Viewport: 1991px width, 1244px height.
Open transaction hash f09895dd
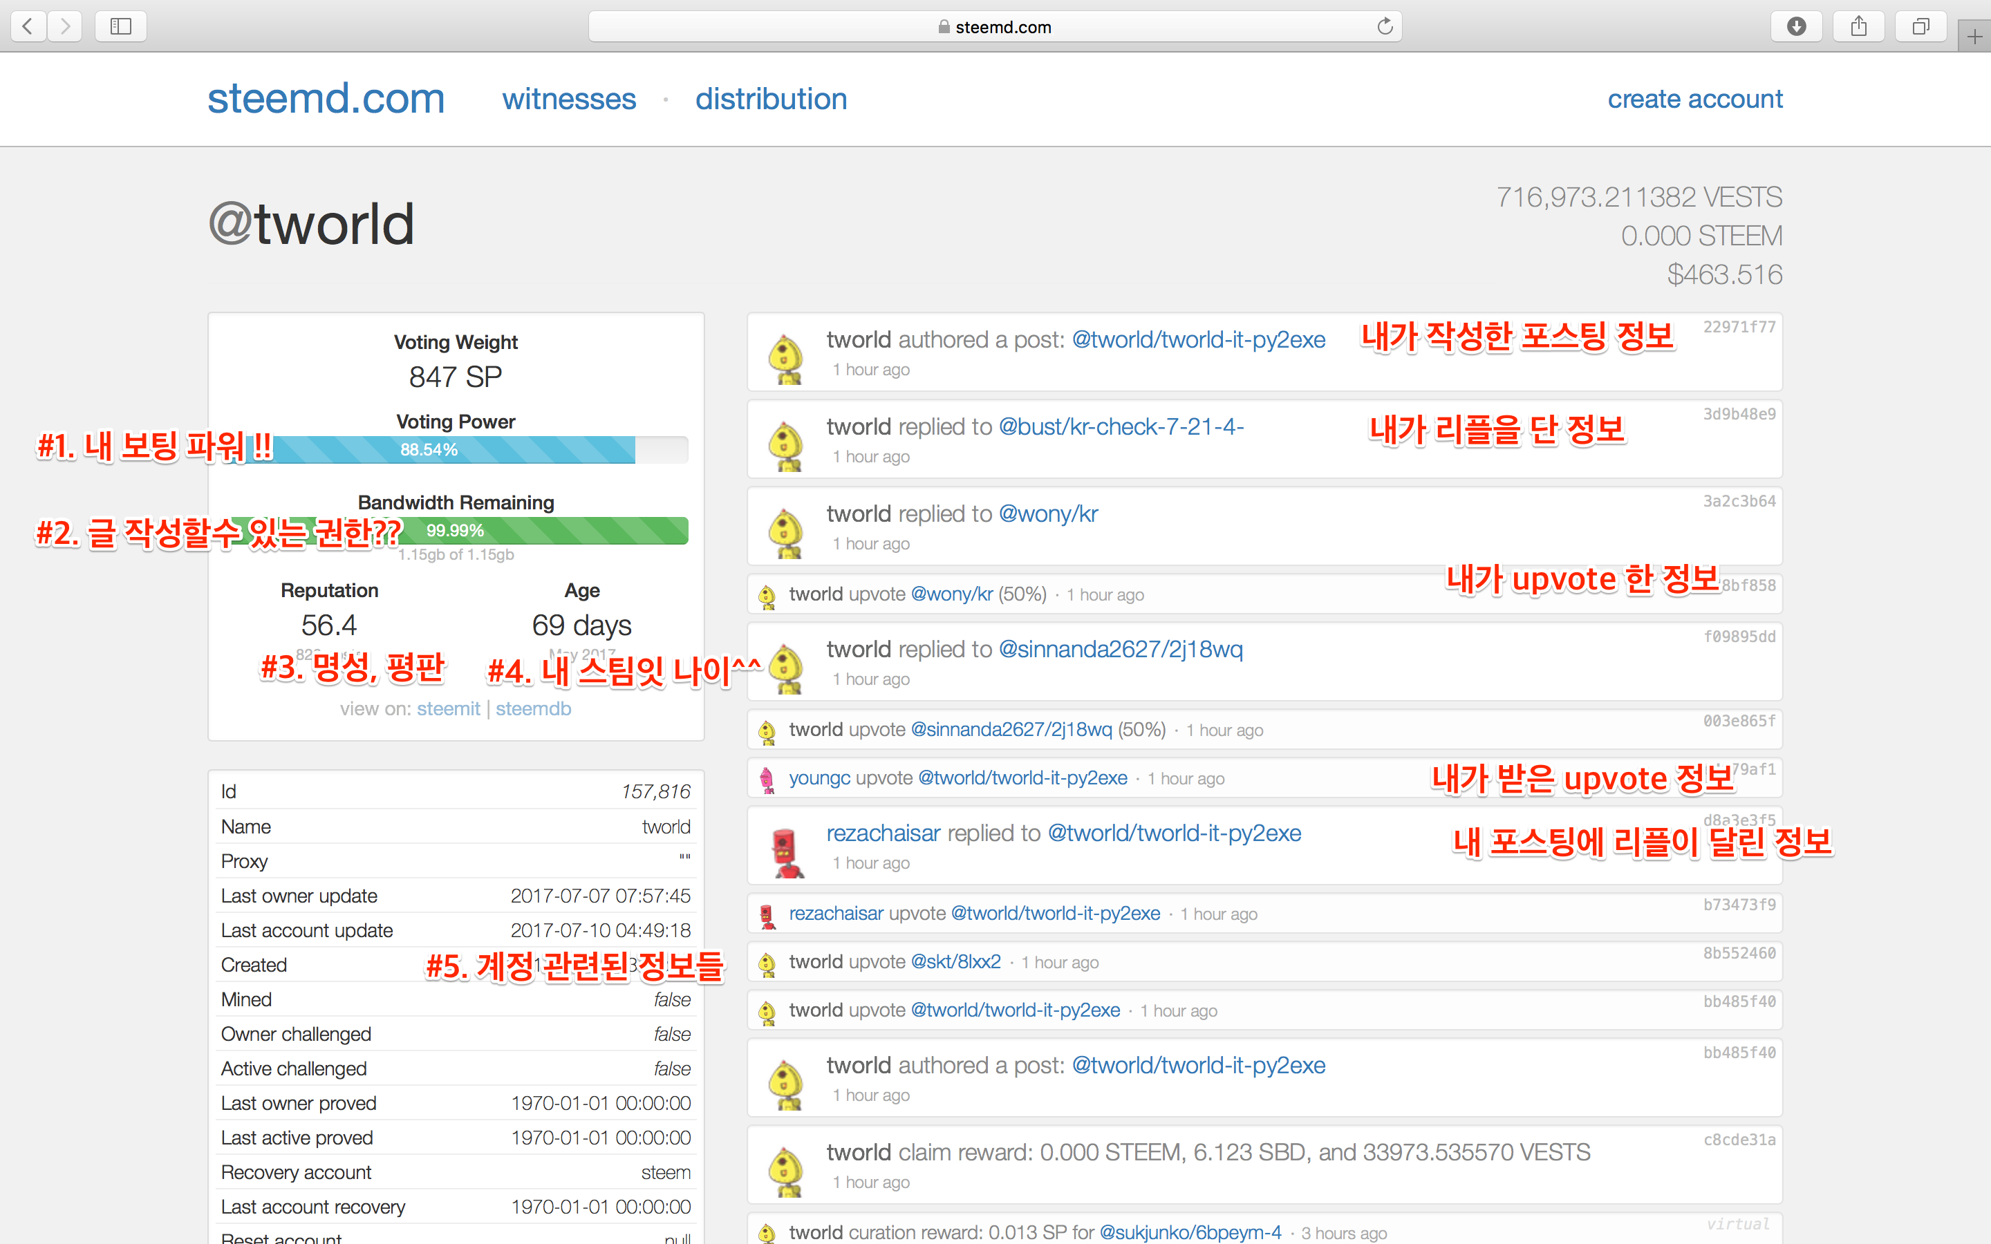[1739, 637]
